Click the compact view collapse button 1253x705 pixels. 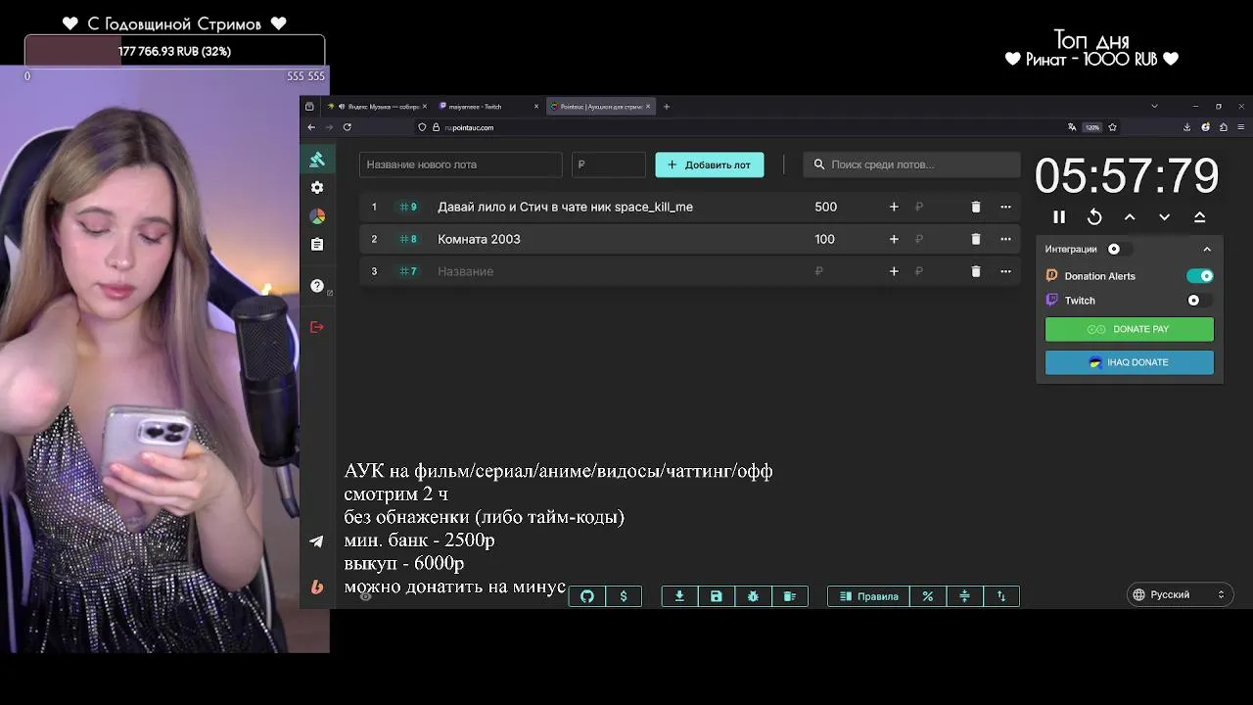964,596
